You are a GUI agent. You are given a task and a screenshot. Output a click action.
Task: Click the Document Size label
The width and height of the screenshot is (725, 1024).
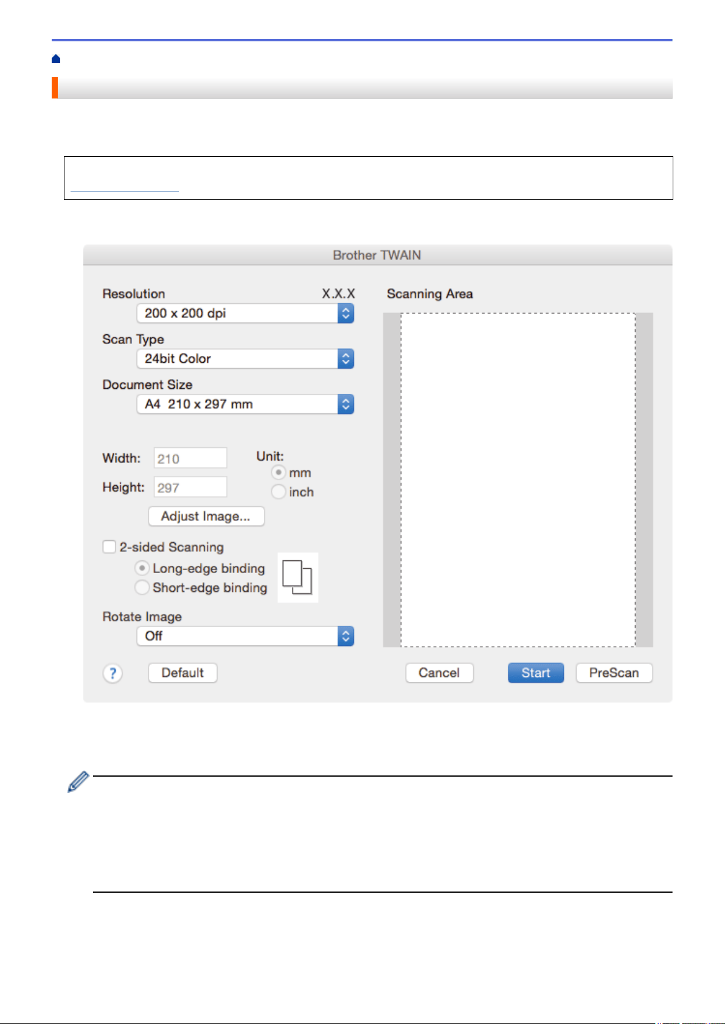click(147, 385)
